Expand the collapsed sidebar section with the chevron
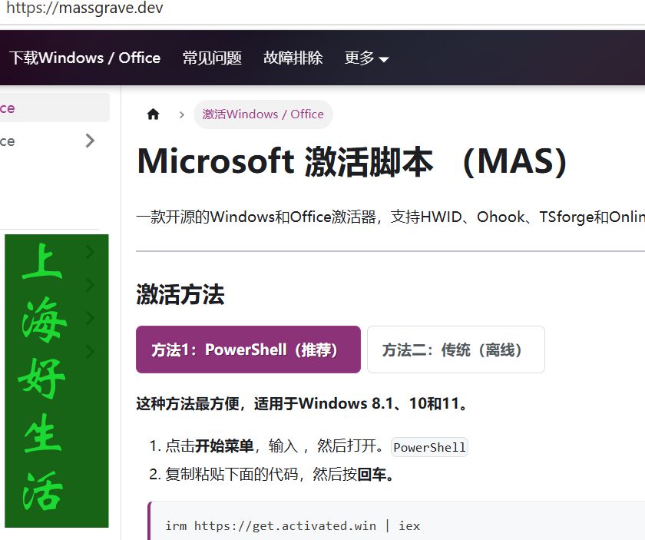The width and height of the screenshot is (645, 540). click(x=90, y=141)
